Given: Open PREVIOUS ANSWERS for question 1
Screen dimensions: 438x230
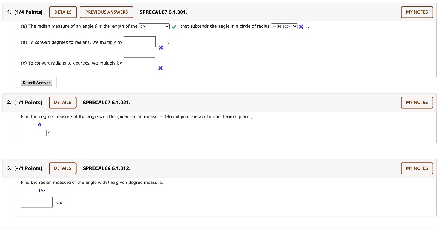Looking at the screenshot, I should [107, 12].
